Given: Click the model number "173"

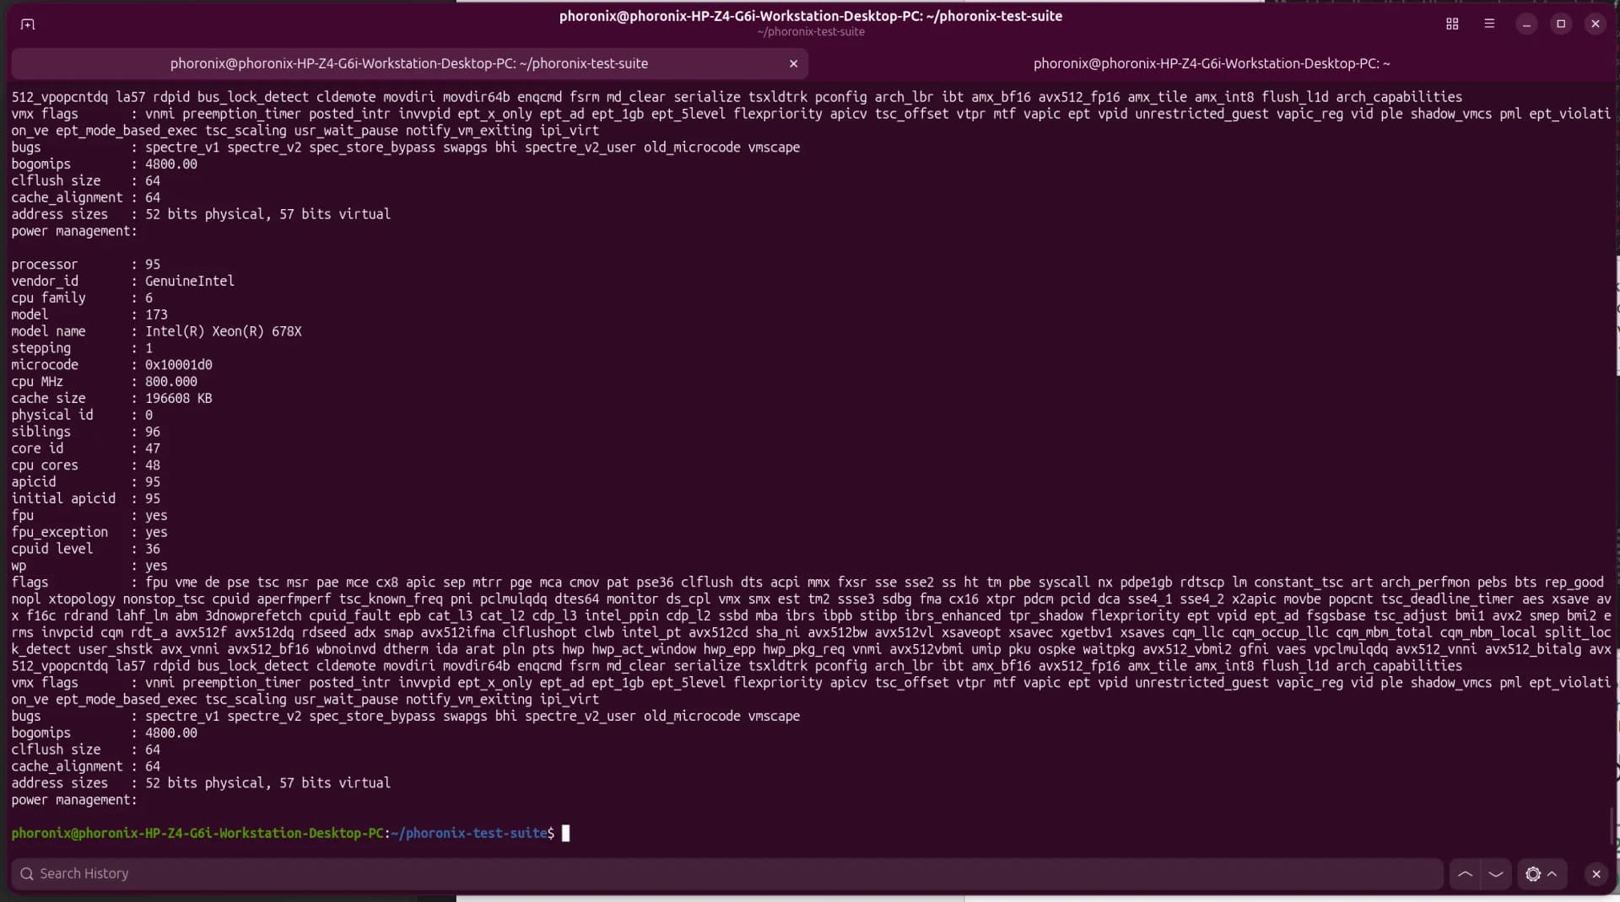Looking at the screenshot, I should [x=156, y=315].
